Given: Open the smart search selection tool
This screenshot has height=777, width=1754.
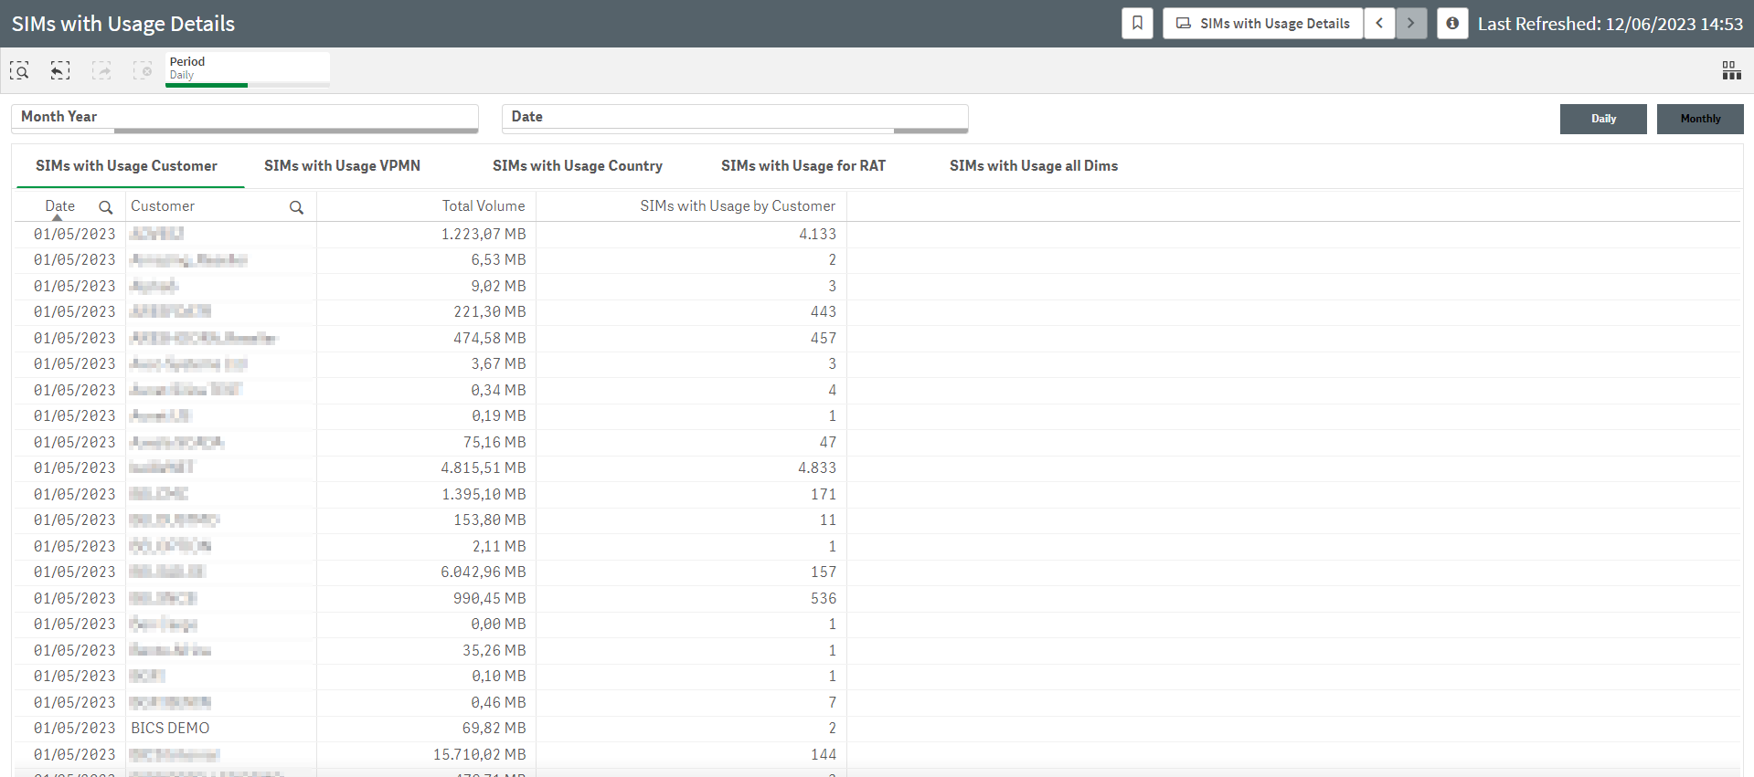Looking at the screenshot, I should point(19,70).
